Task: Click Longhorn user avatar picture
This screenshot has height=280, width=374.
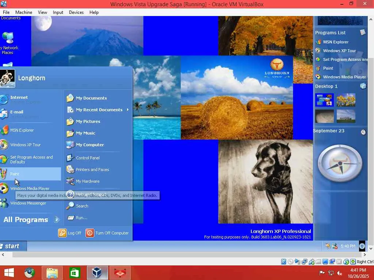Action: click(7, 78)
